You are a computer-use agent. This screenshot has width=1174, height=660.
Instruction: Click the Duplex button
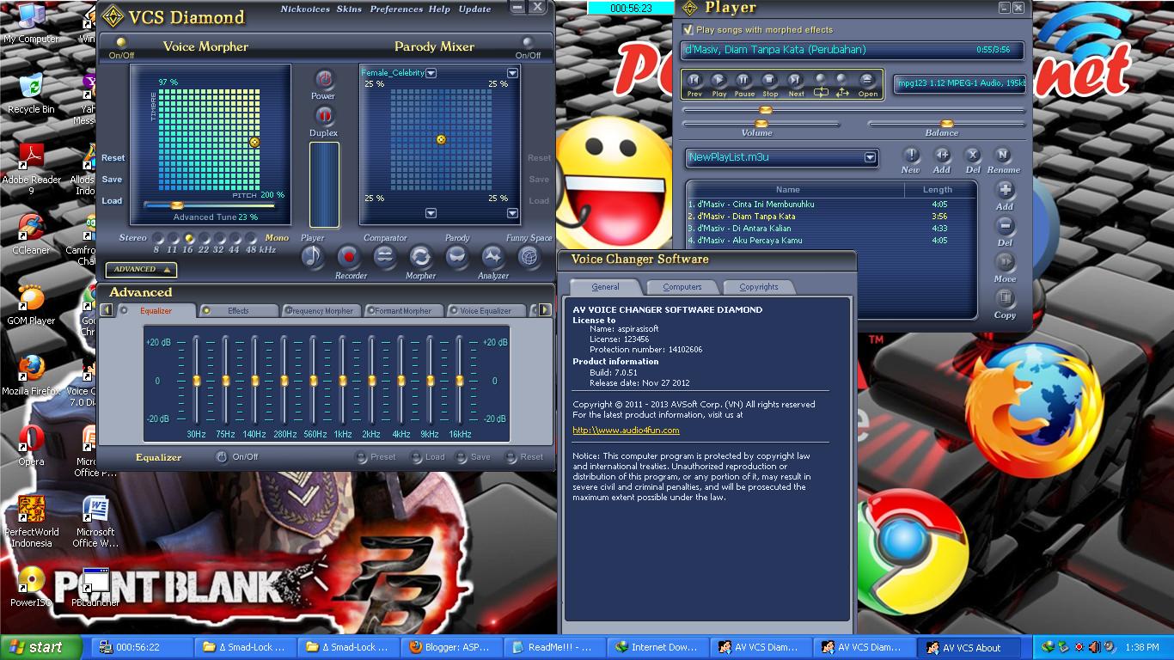tap(324, 115)
